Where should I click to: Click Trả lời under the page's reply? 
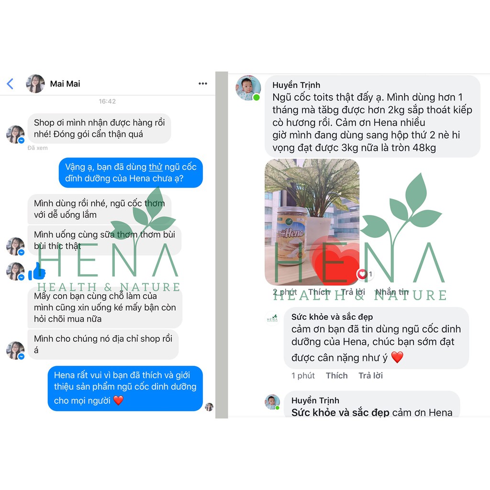pyautogui.click(x=370, y=375)
